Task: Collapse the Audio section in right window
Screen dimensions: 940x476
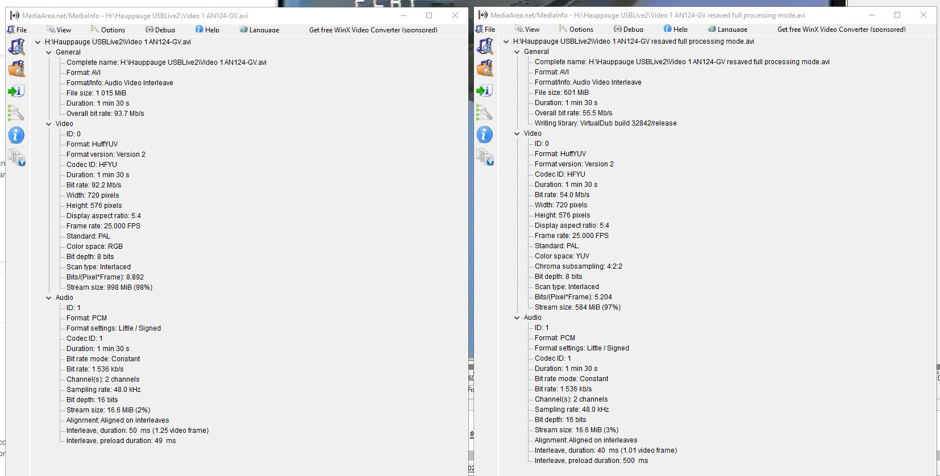Action: 517,318
